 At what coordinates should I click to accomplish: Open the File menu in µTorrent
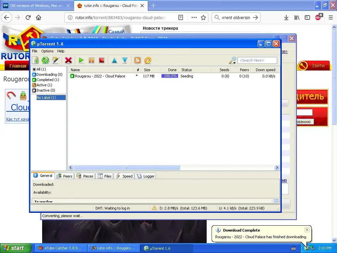pyautogui.click(x=35, y=51)
